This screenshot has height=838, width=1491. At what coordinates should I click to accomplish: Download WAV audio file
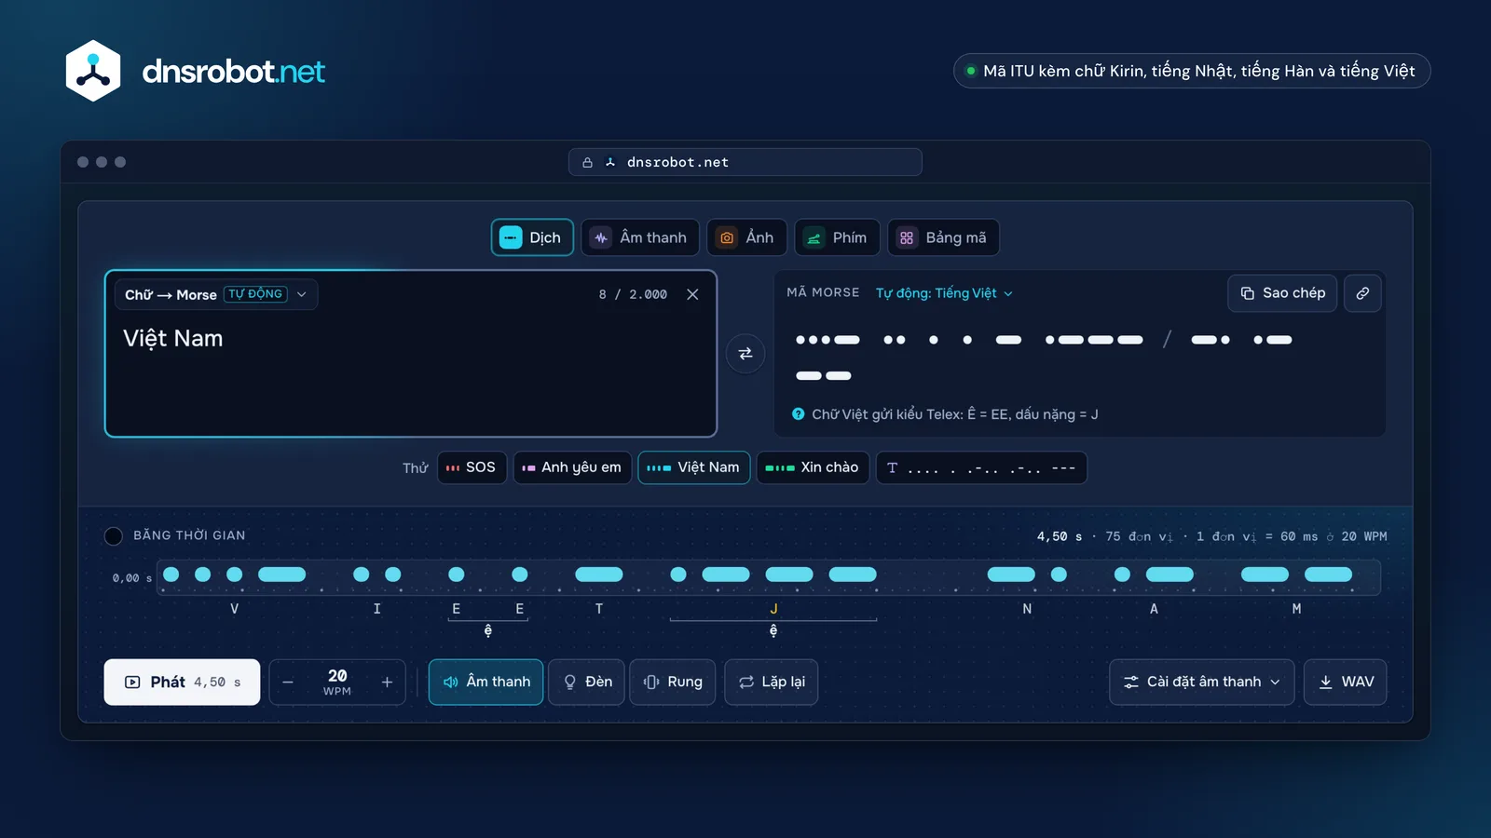(1346, 683)
